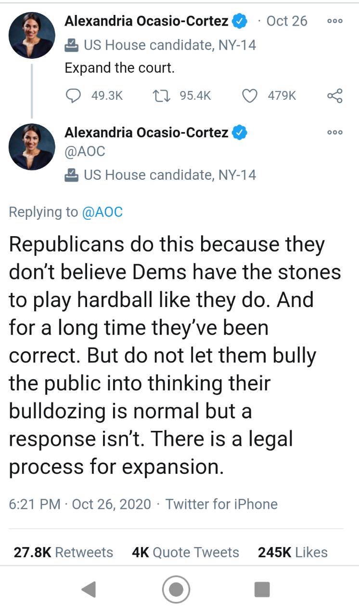Like the "Expand the court." tweet
The height and width of the screenshot is (614, 359).
click(x=249, y=96)
